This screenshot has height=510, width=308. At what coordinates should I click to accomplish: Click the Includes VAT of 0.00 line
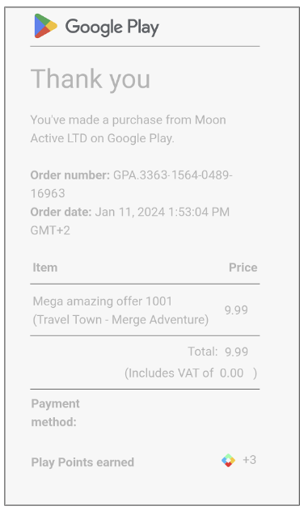pyautogui.click(x=191, y=373)
